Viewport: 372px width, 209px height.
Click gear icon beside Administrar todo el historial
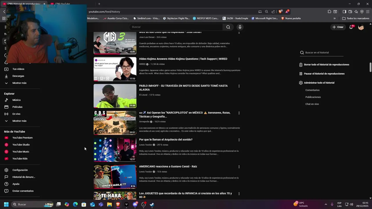tap(301, 83)
